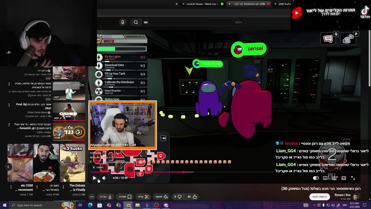Toggle the autoplay switch in the player
Image resolution: width=371 pixels, height=209 pixels.
pyautogui.click(x=316, y=178)
